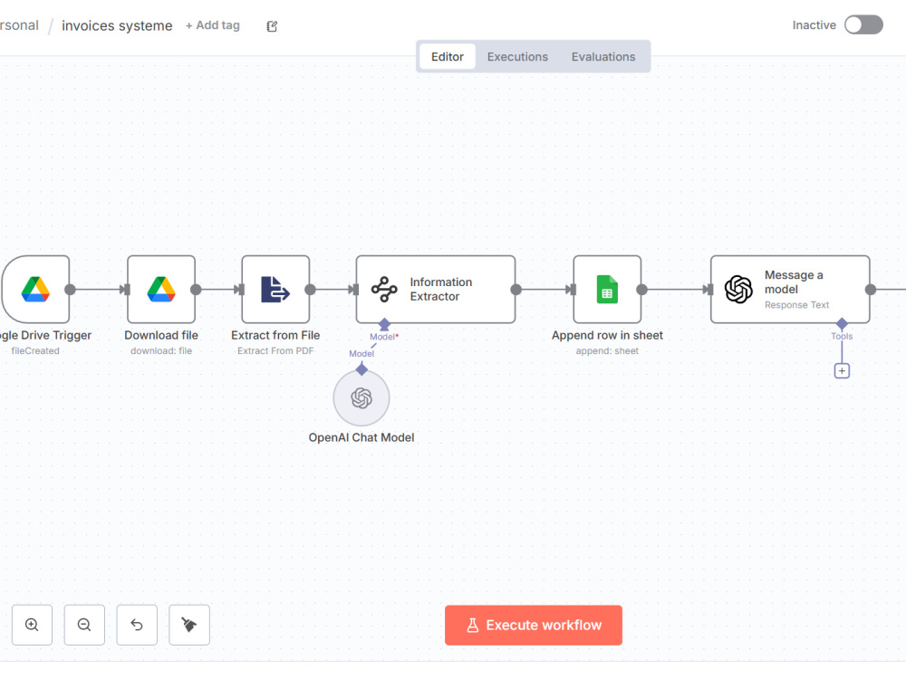Click the OpenAI Chat Model label
This screenshot has width=906, height=679.
coord(361,437)
